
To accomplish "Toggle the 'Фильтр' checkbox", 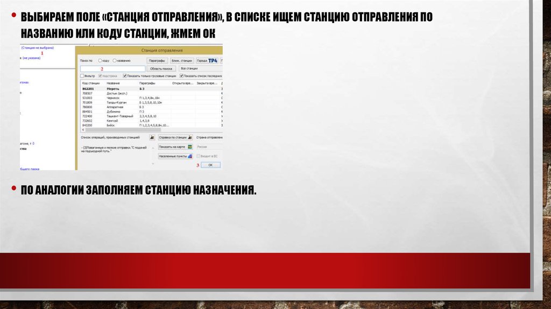I will [x=82, y=76].
